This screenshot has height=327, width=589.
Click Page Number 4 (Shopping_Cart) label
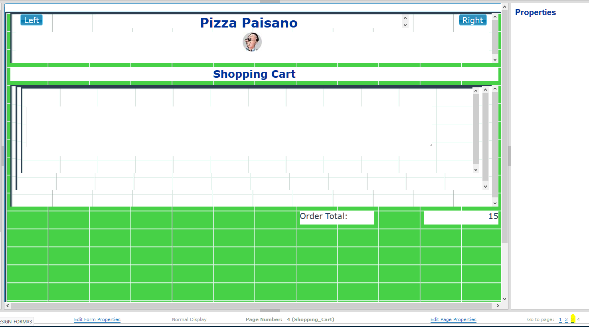click(x=290, y=319)
